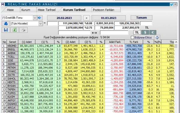Click the total value 111,244,988,748
This screenshot has width=180, height=113.
pyautogui.click(x=71, y=23)
